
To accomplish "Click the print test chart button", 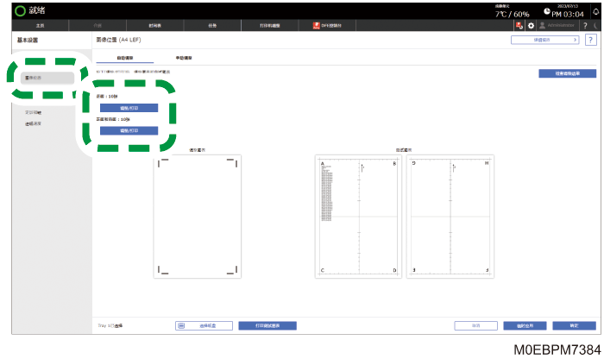I will tap(267, 326).
